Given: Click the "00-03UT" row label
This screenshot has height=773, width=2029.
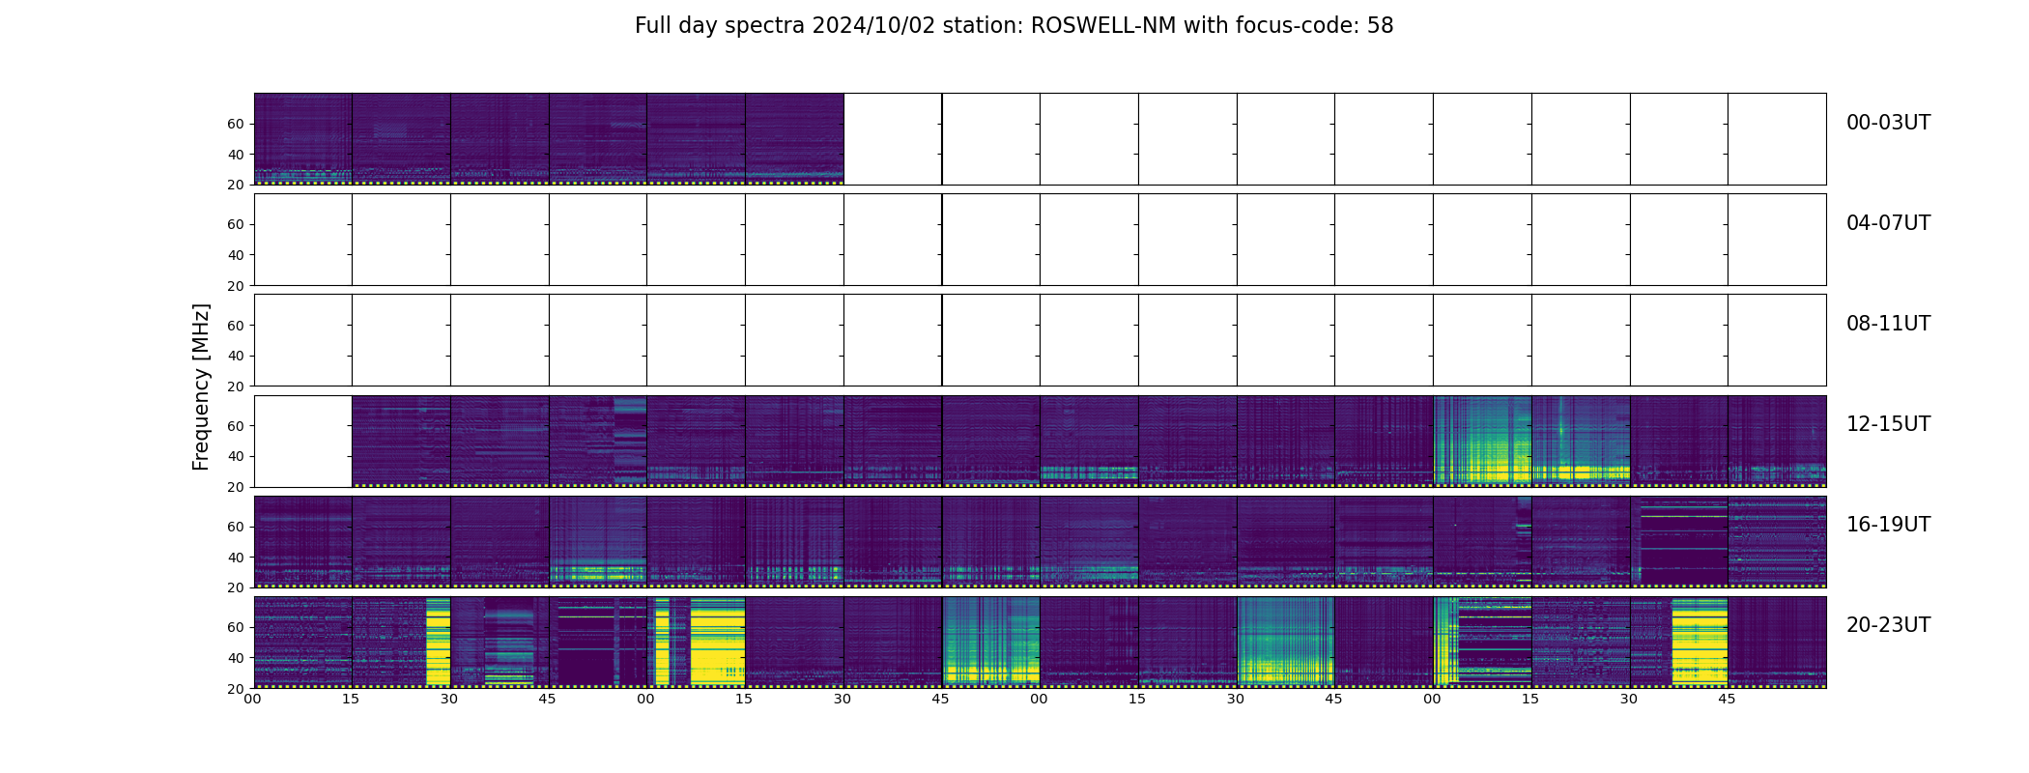Looking at the screenshot, I should click(x=1888, y=123).
